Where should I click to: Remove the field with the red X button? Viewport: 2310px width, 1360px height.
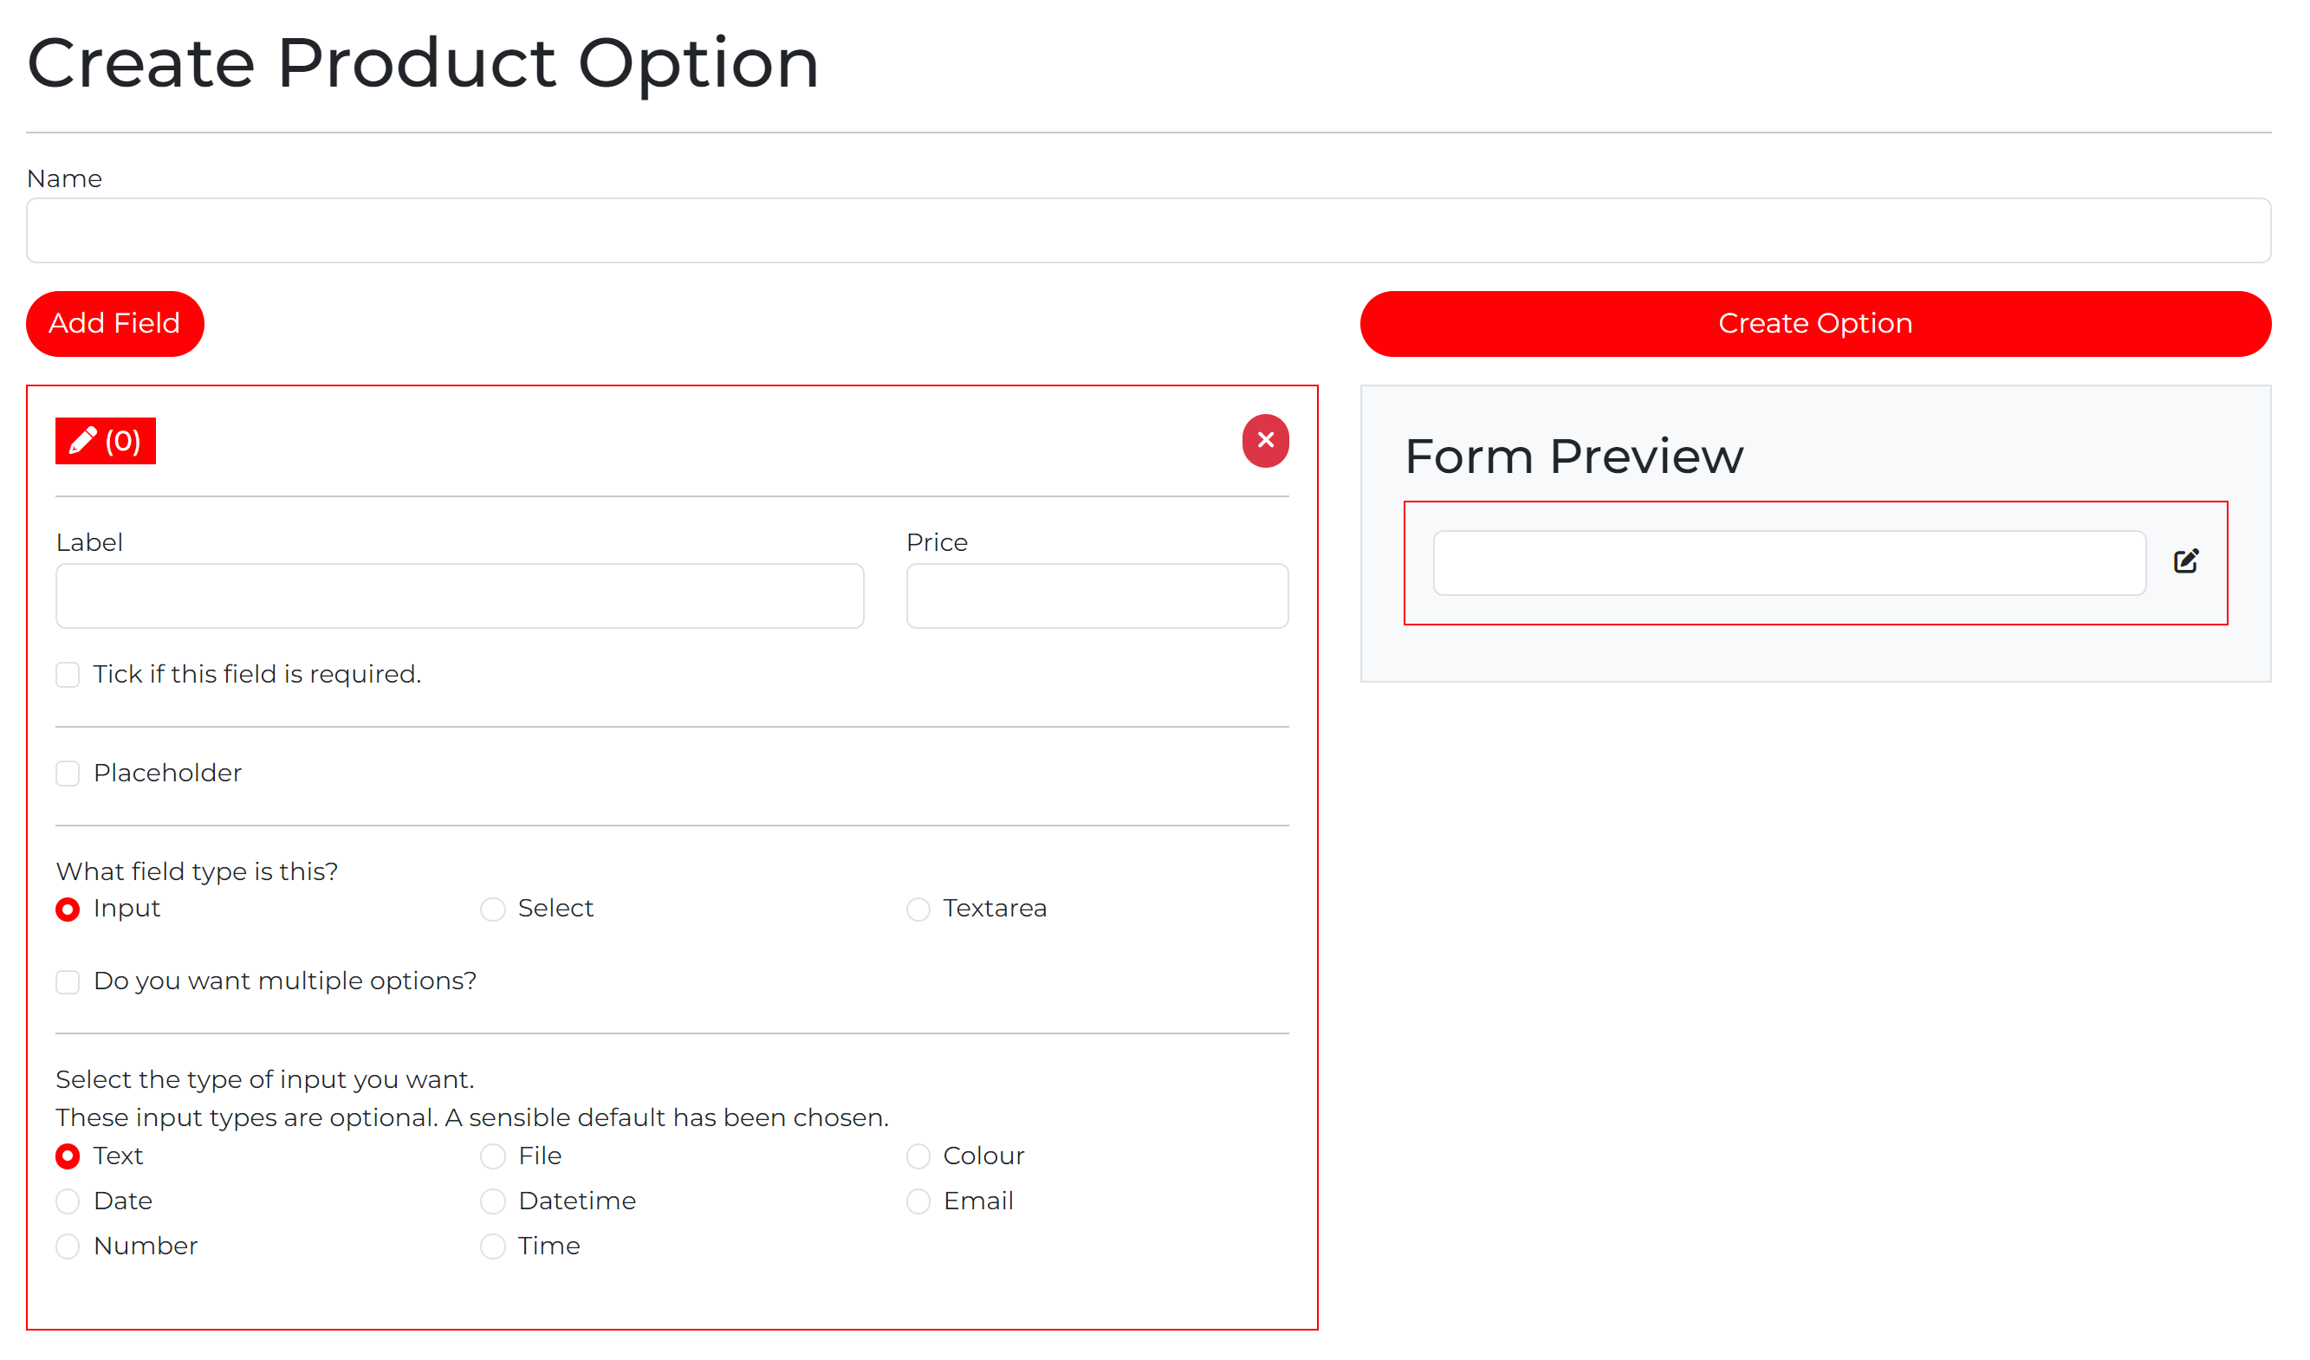tap(1265, 441)
